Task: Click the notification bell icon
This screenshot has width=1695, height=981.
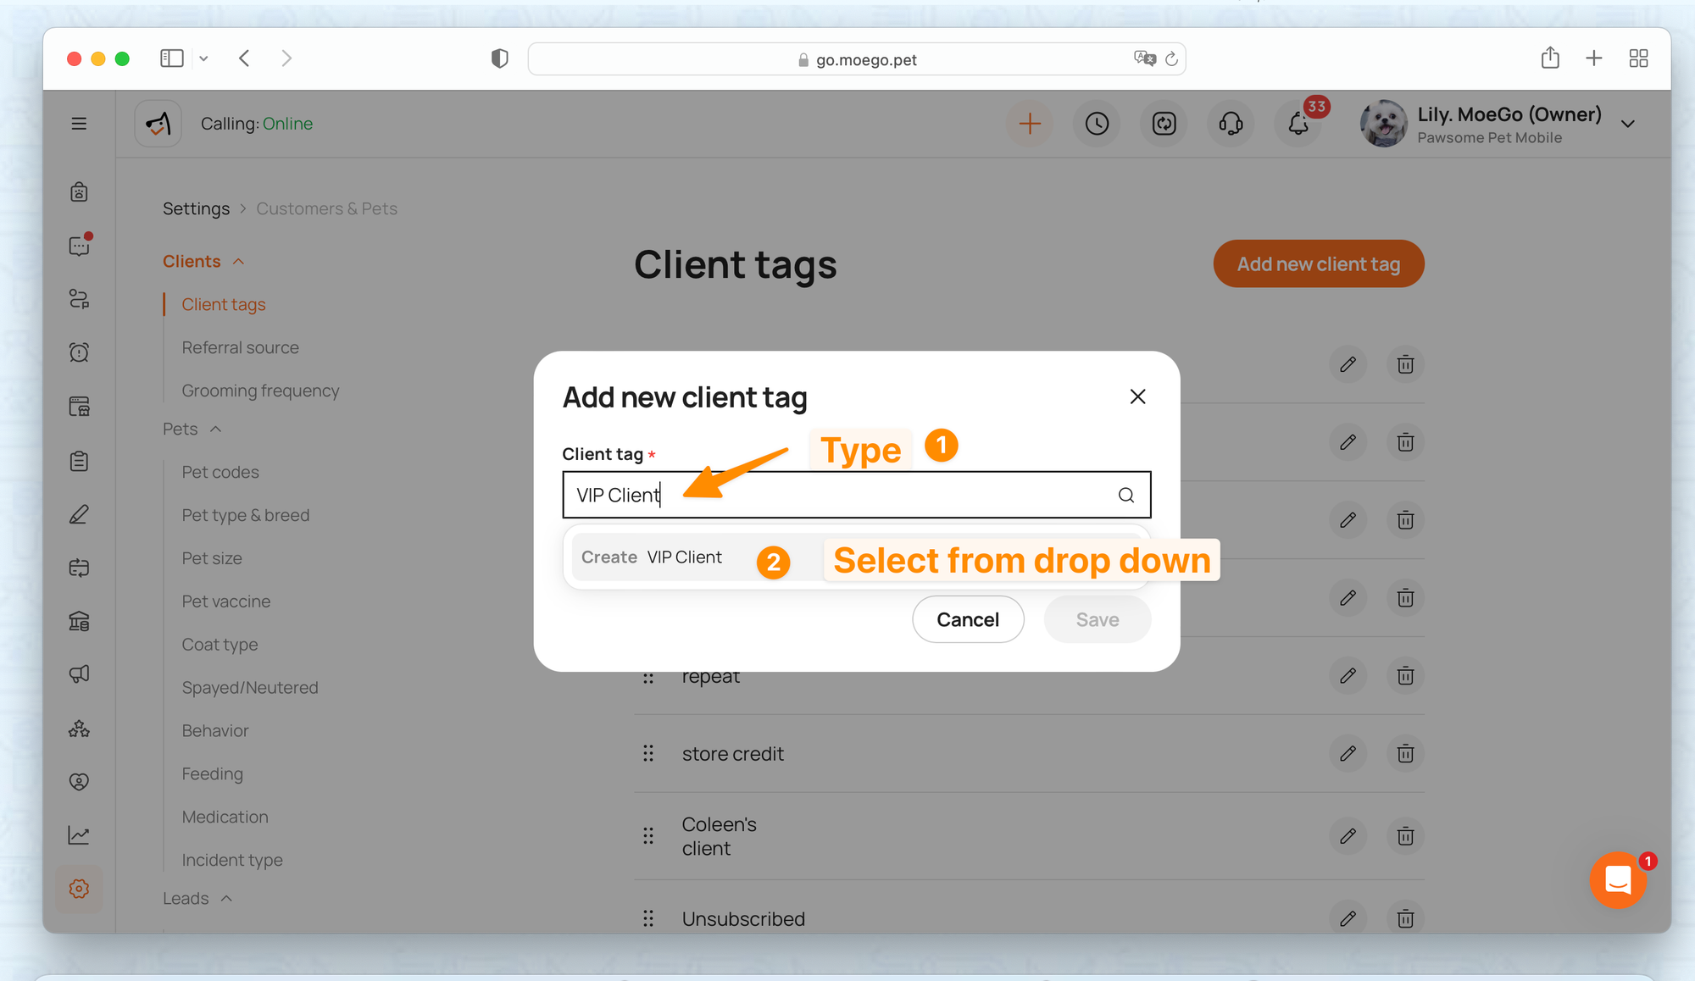Action: [1298, 124]
